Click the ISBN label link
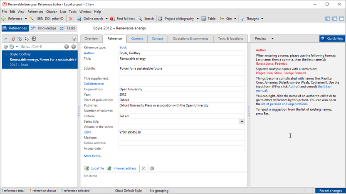346x194 pixels. click(x=87, y=132)
